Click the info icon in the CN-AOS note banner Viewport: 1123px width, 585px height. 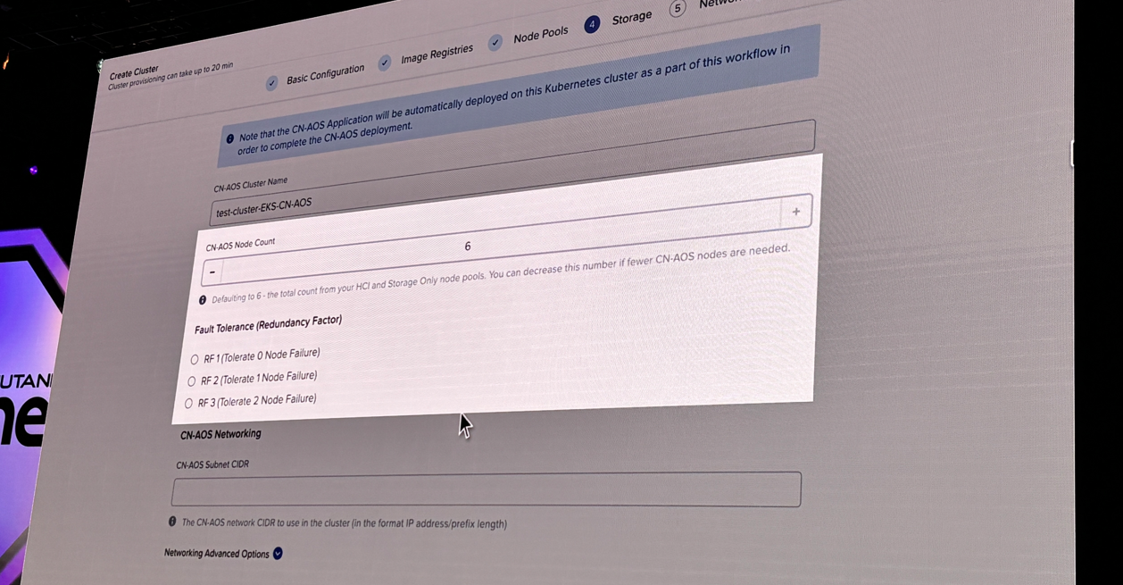[x=230, y=138]
